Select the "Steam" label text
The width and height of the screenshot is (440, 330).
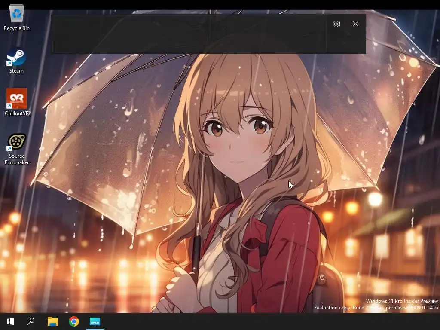coord(17,71)
